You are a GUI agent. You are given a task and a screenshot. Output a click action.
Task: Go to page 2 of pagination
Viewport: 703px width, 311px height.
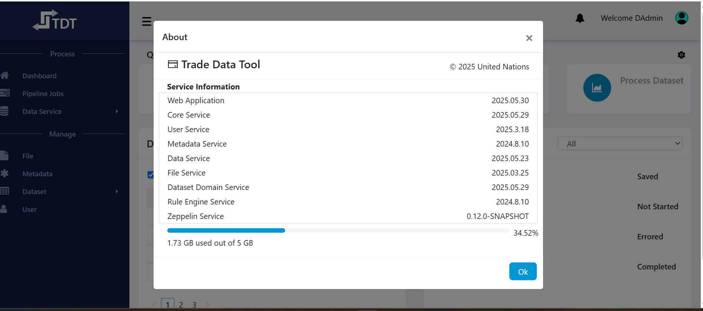click(181, 305)
